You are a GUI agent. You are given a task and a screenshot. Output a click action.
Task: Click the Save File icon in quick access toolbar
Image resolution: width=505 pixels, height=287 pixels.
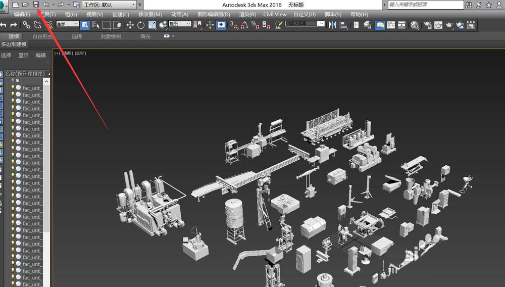click(36, 5)
